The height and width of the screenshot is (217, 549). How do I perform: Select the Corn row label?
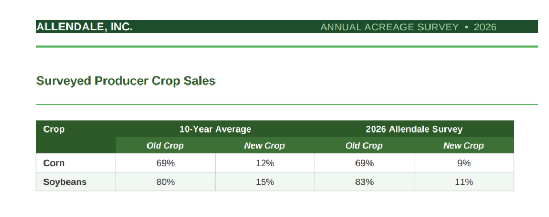click(x=54, y=163)
